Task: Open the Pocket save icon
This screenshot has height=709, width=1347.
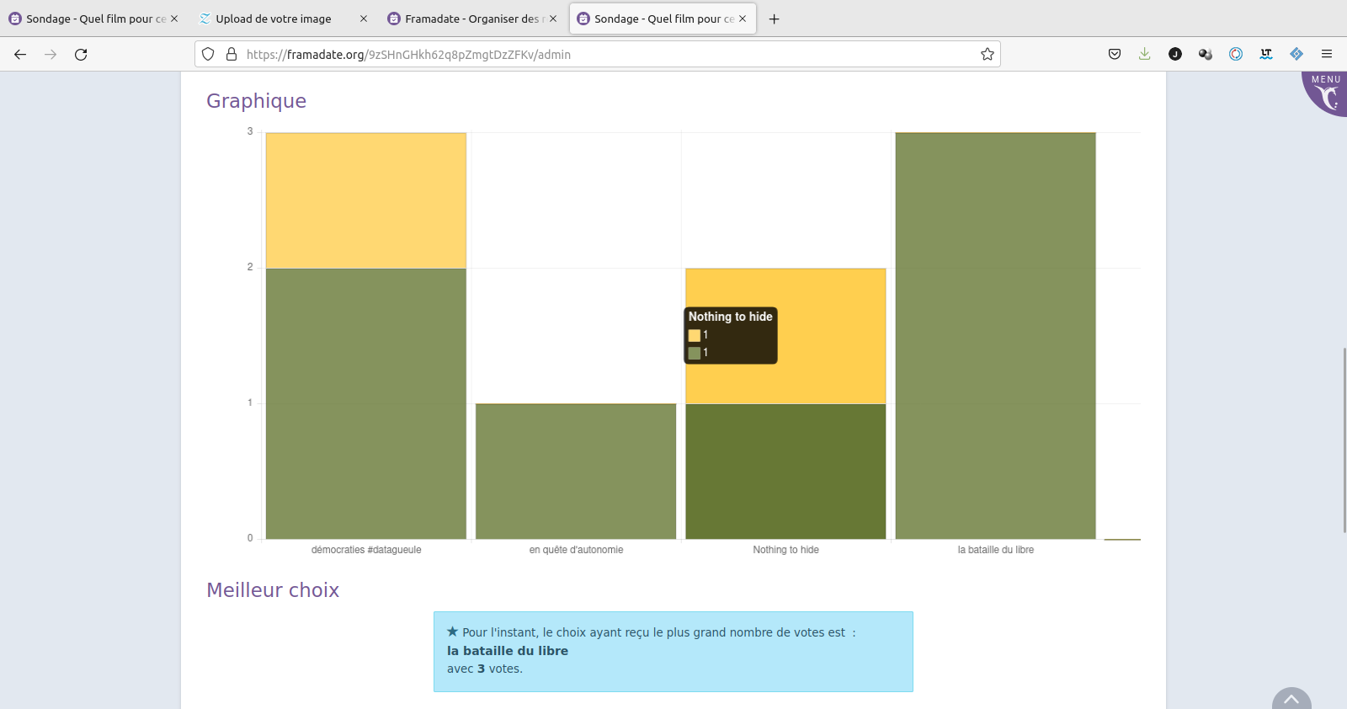Action: [x=1115, y=54]
